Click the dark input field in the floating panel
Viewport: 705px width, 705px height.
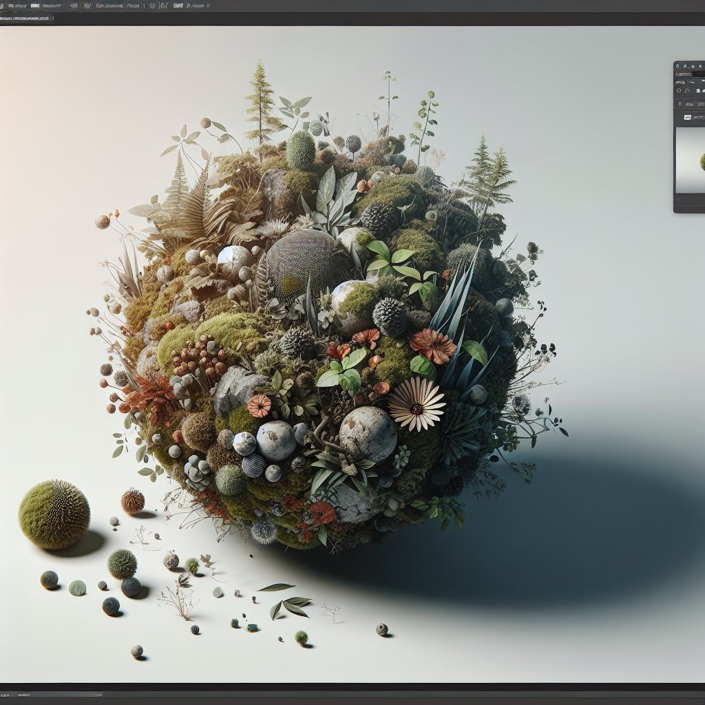698,74
